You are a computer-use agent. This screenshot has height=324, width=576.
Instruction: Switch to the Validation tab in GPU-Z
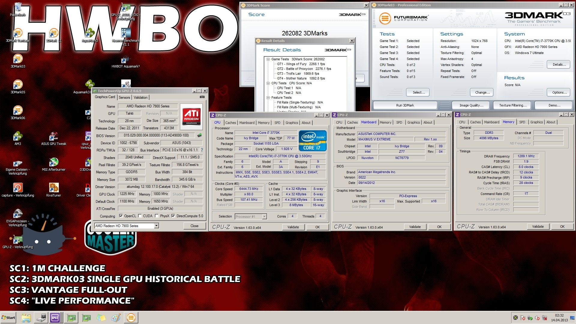click(x=140, y=97)
